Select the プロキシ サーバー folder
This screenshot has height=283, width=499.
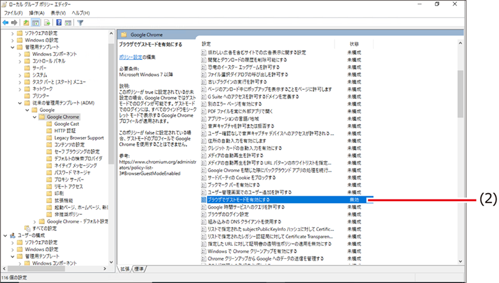pos(69,180)
